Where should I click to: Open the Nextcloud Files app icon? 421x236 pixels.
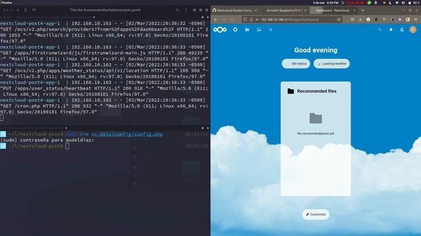point(247,29)
